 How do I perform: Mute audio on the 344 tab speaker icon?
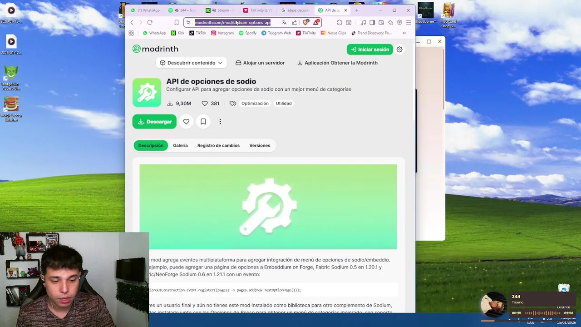click(x=177, y=10)
